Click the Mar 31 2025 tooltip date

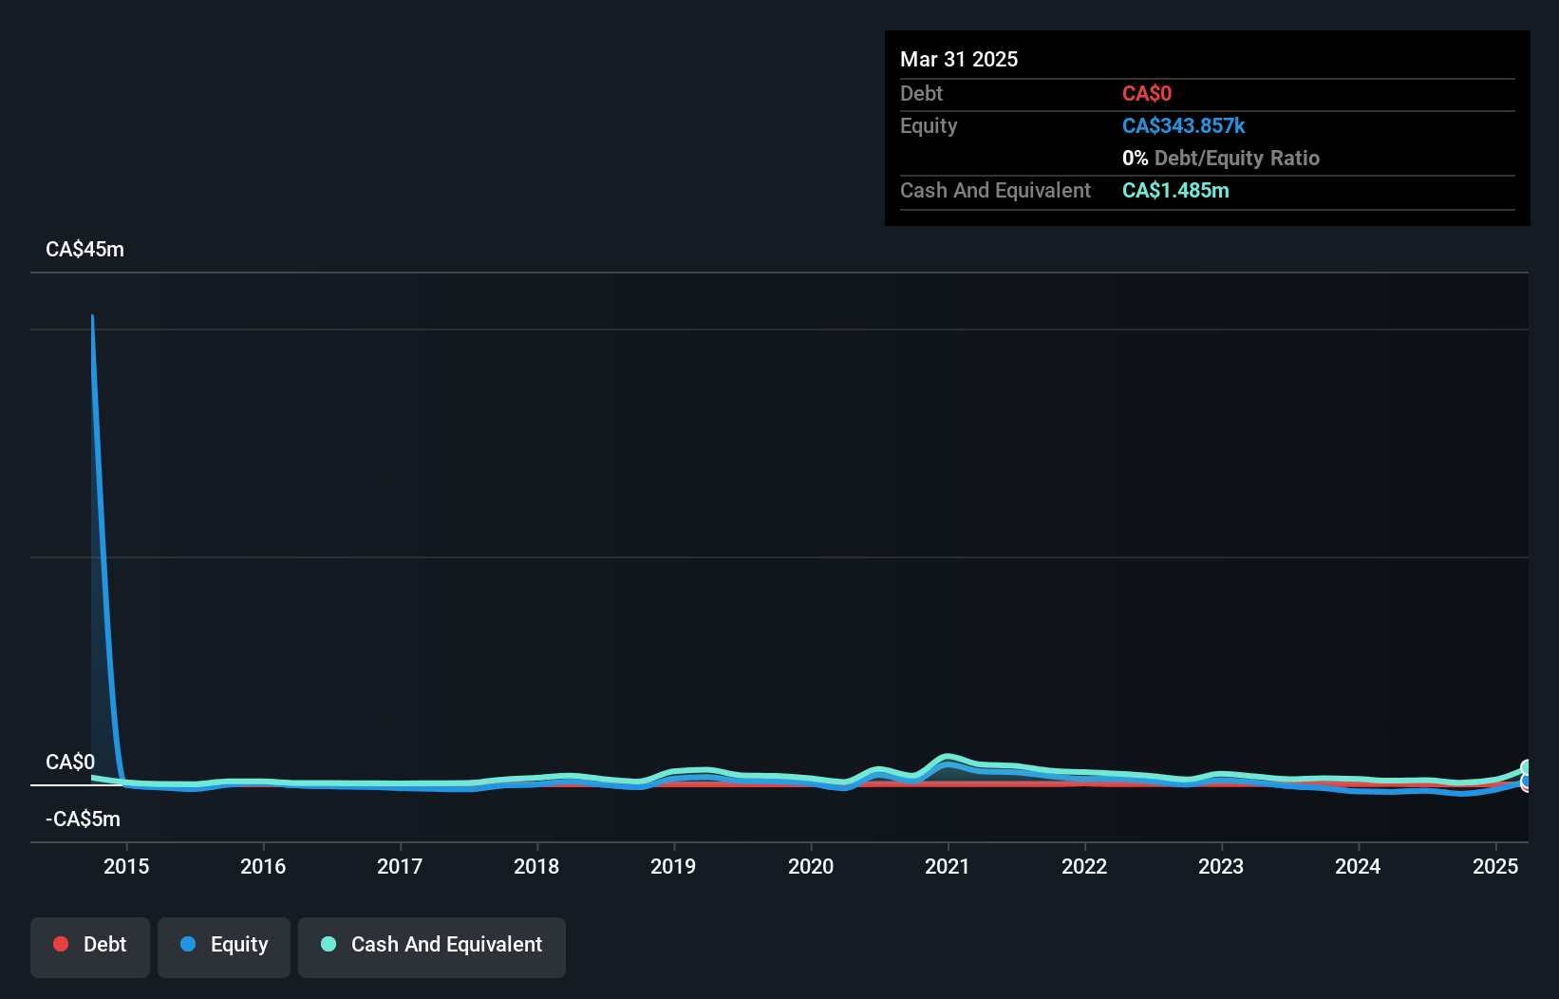[x=959, y=59]
